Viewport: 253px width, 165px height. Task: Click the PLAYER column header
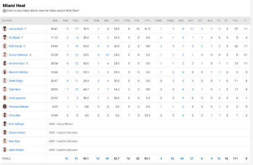(x=7, y=21)
